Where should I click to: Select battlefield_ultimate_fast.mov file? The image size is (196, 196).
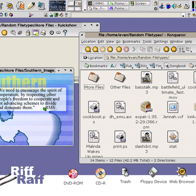click(173, 86)
